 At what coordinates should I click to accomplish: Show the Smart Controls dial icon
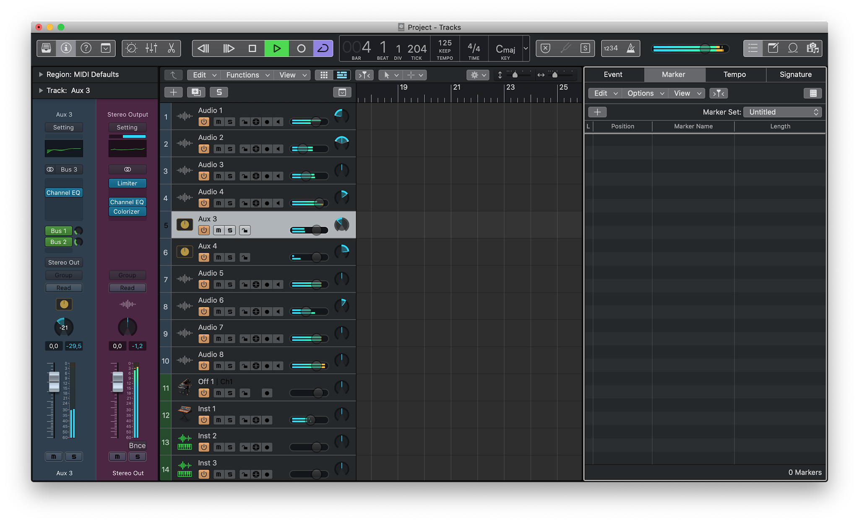click(x=131, y=48)
